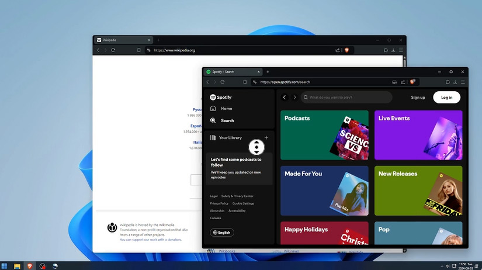Open the Live Events category card
Screen dimensions: 482x270
click(x=418, y=135)
